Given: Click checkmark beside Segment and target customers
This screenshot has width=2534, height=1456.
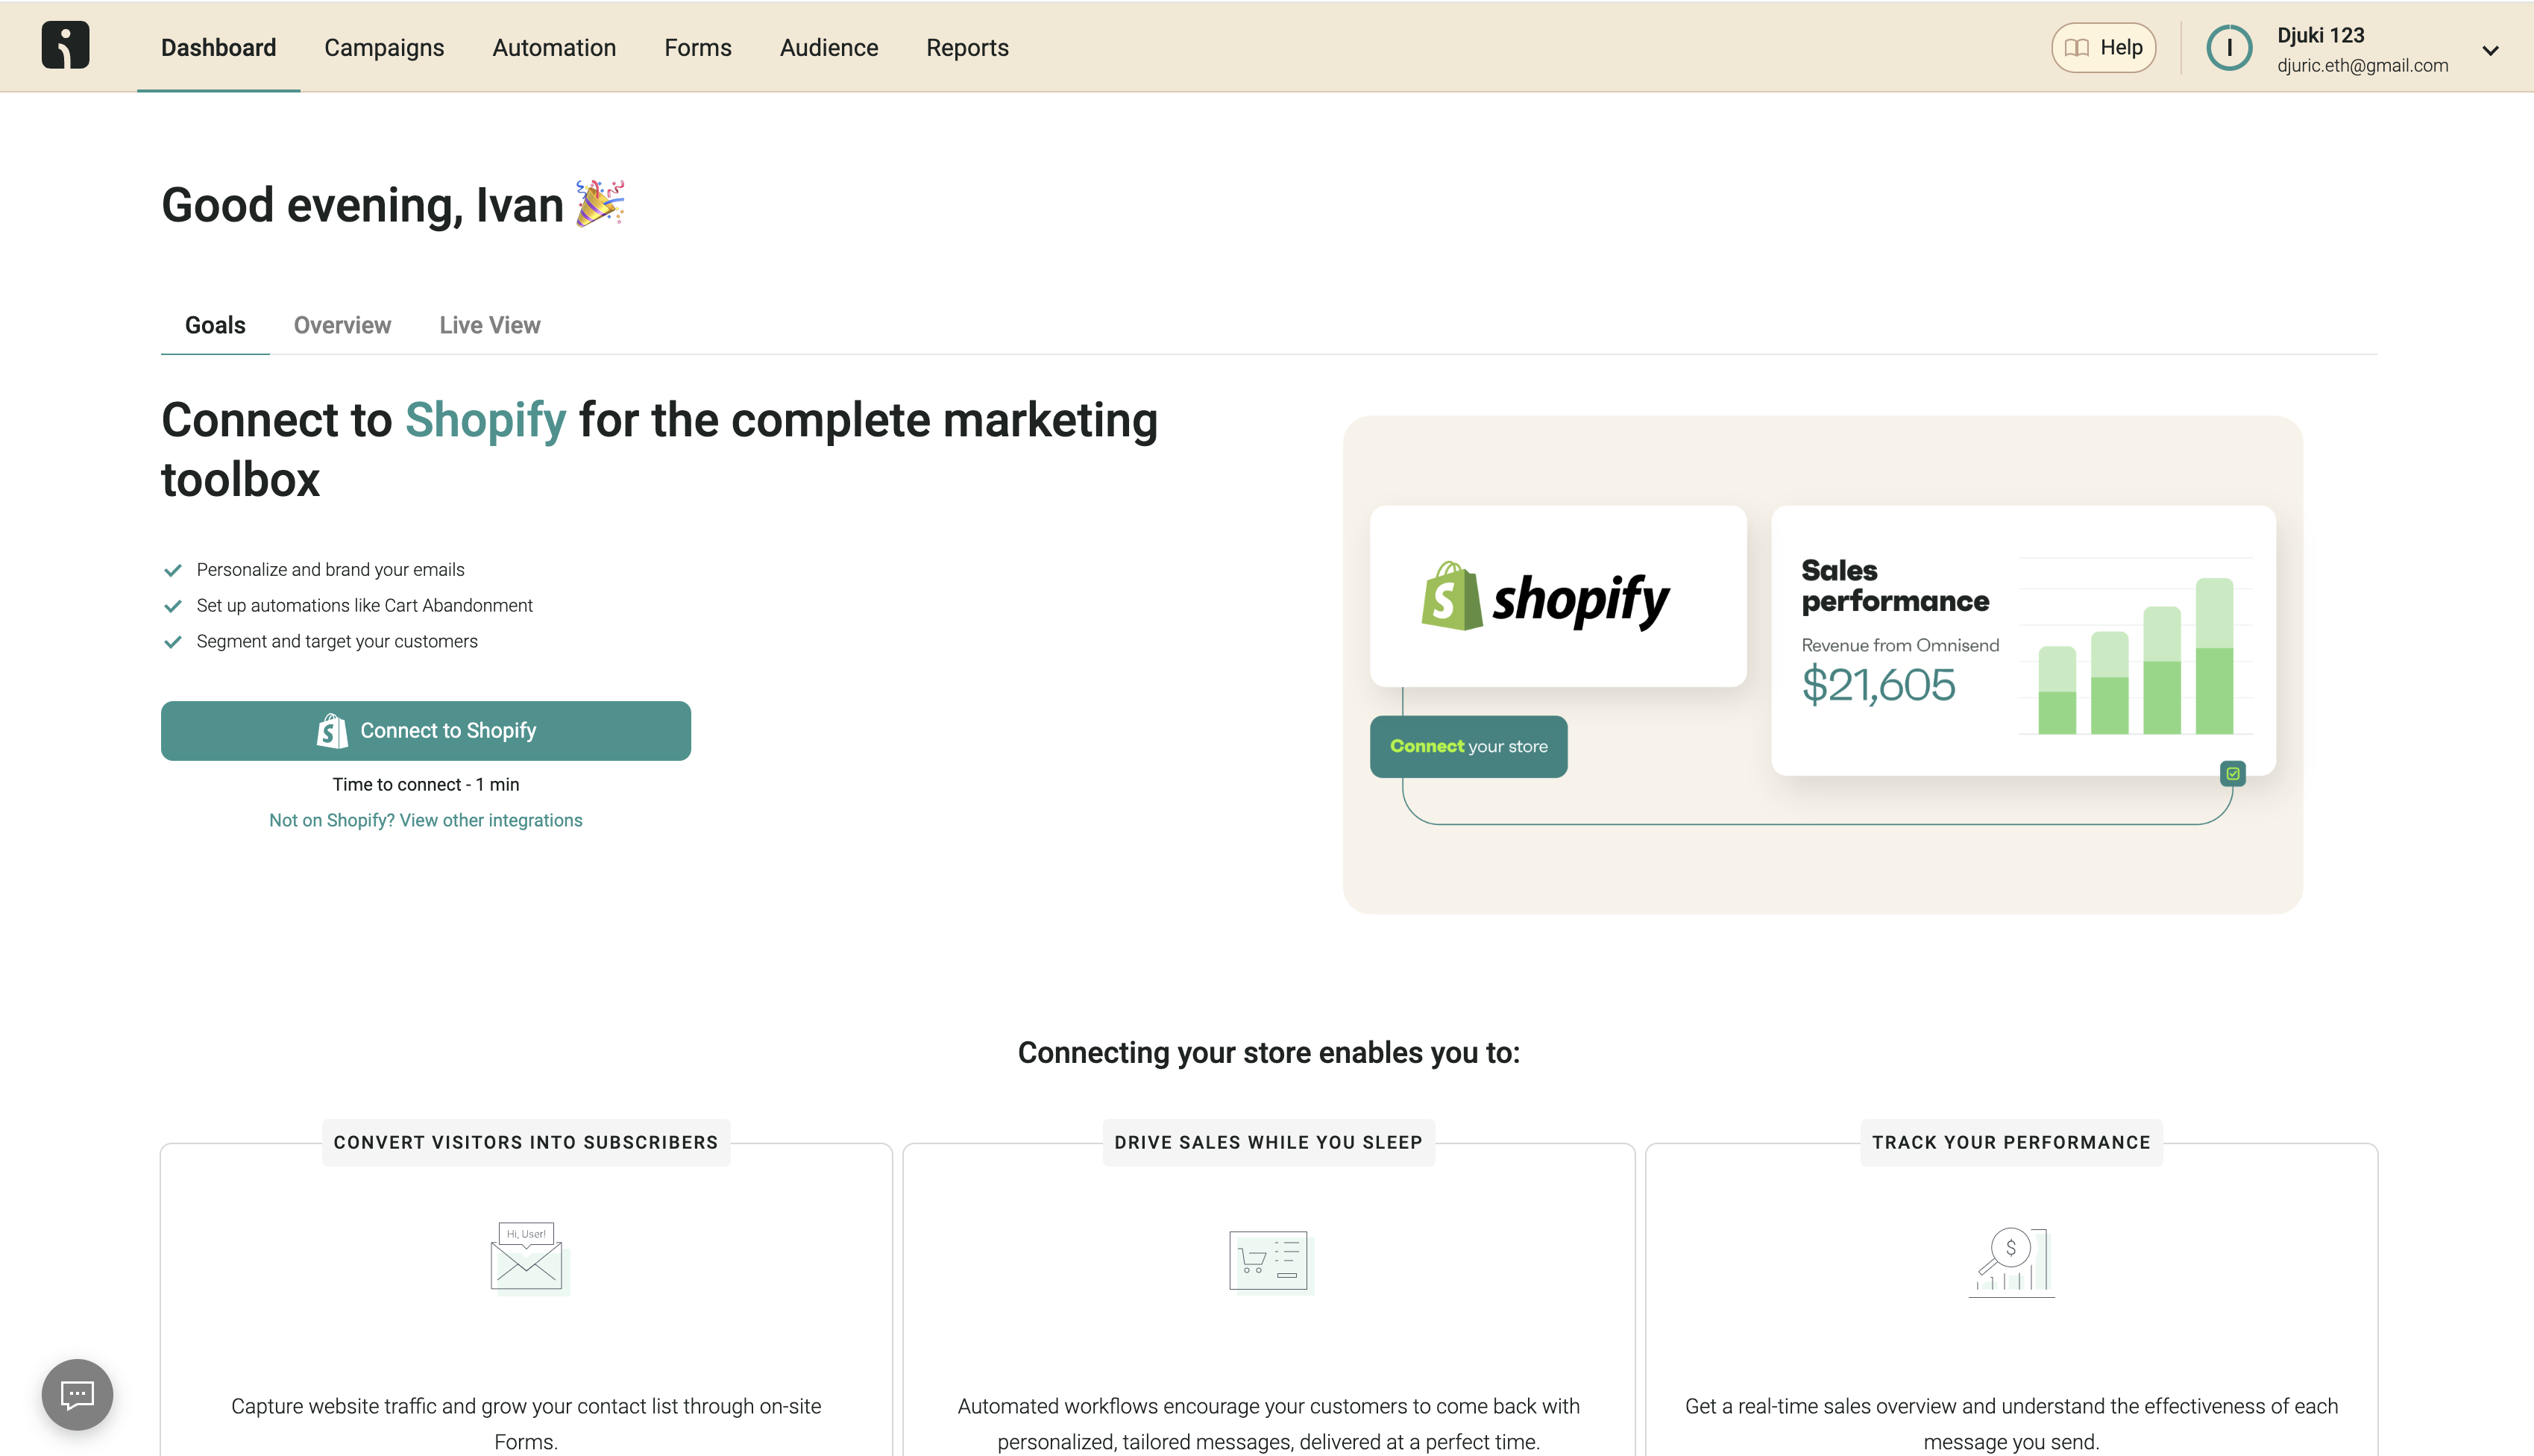Looking at the screenshot, I should (173, 642).
